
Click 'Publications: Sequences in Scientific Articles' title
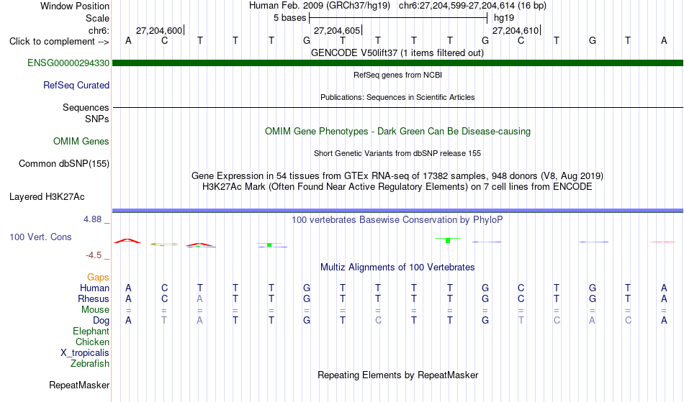click(397, 97)
